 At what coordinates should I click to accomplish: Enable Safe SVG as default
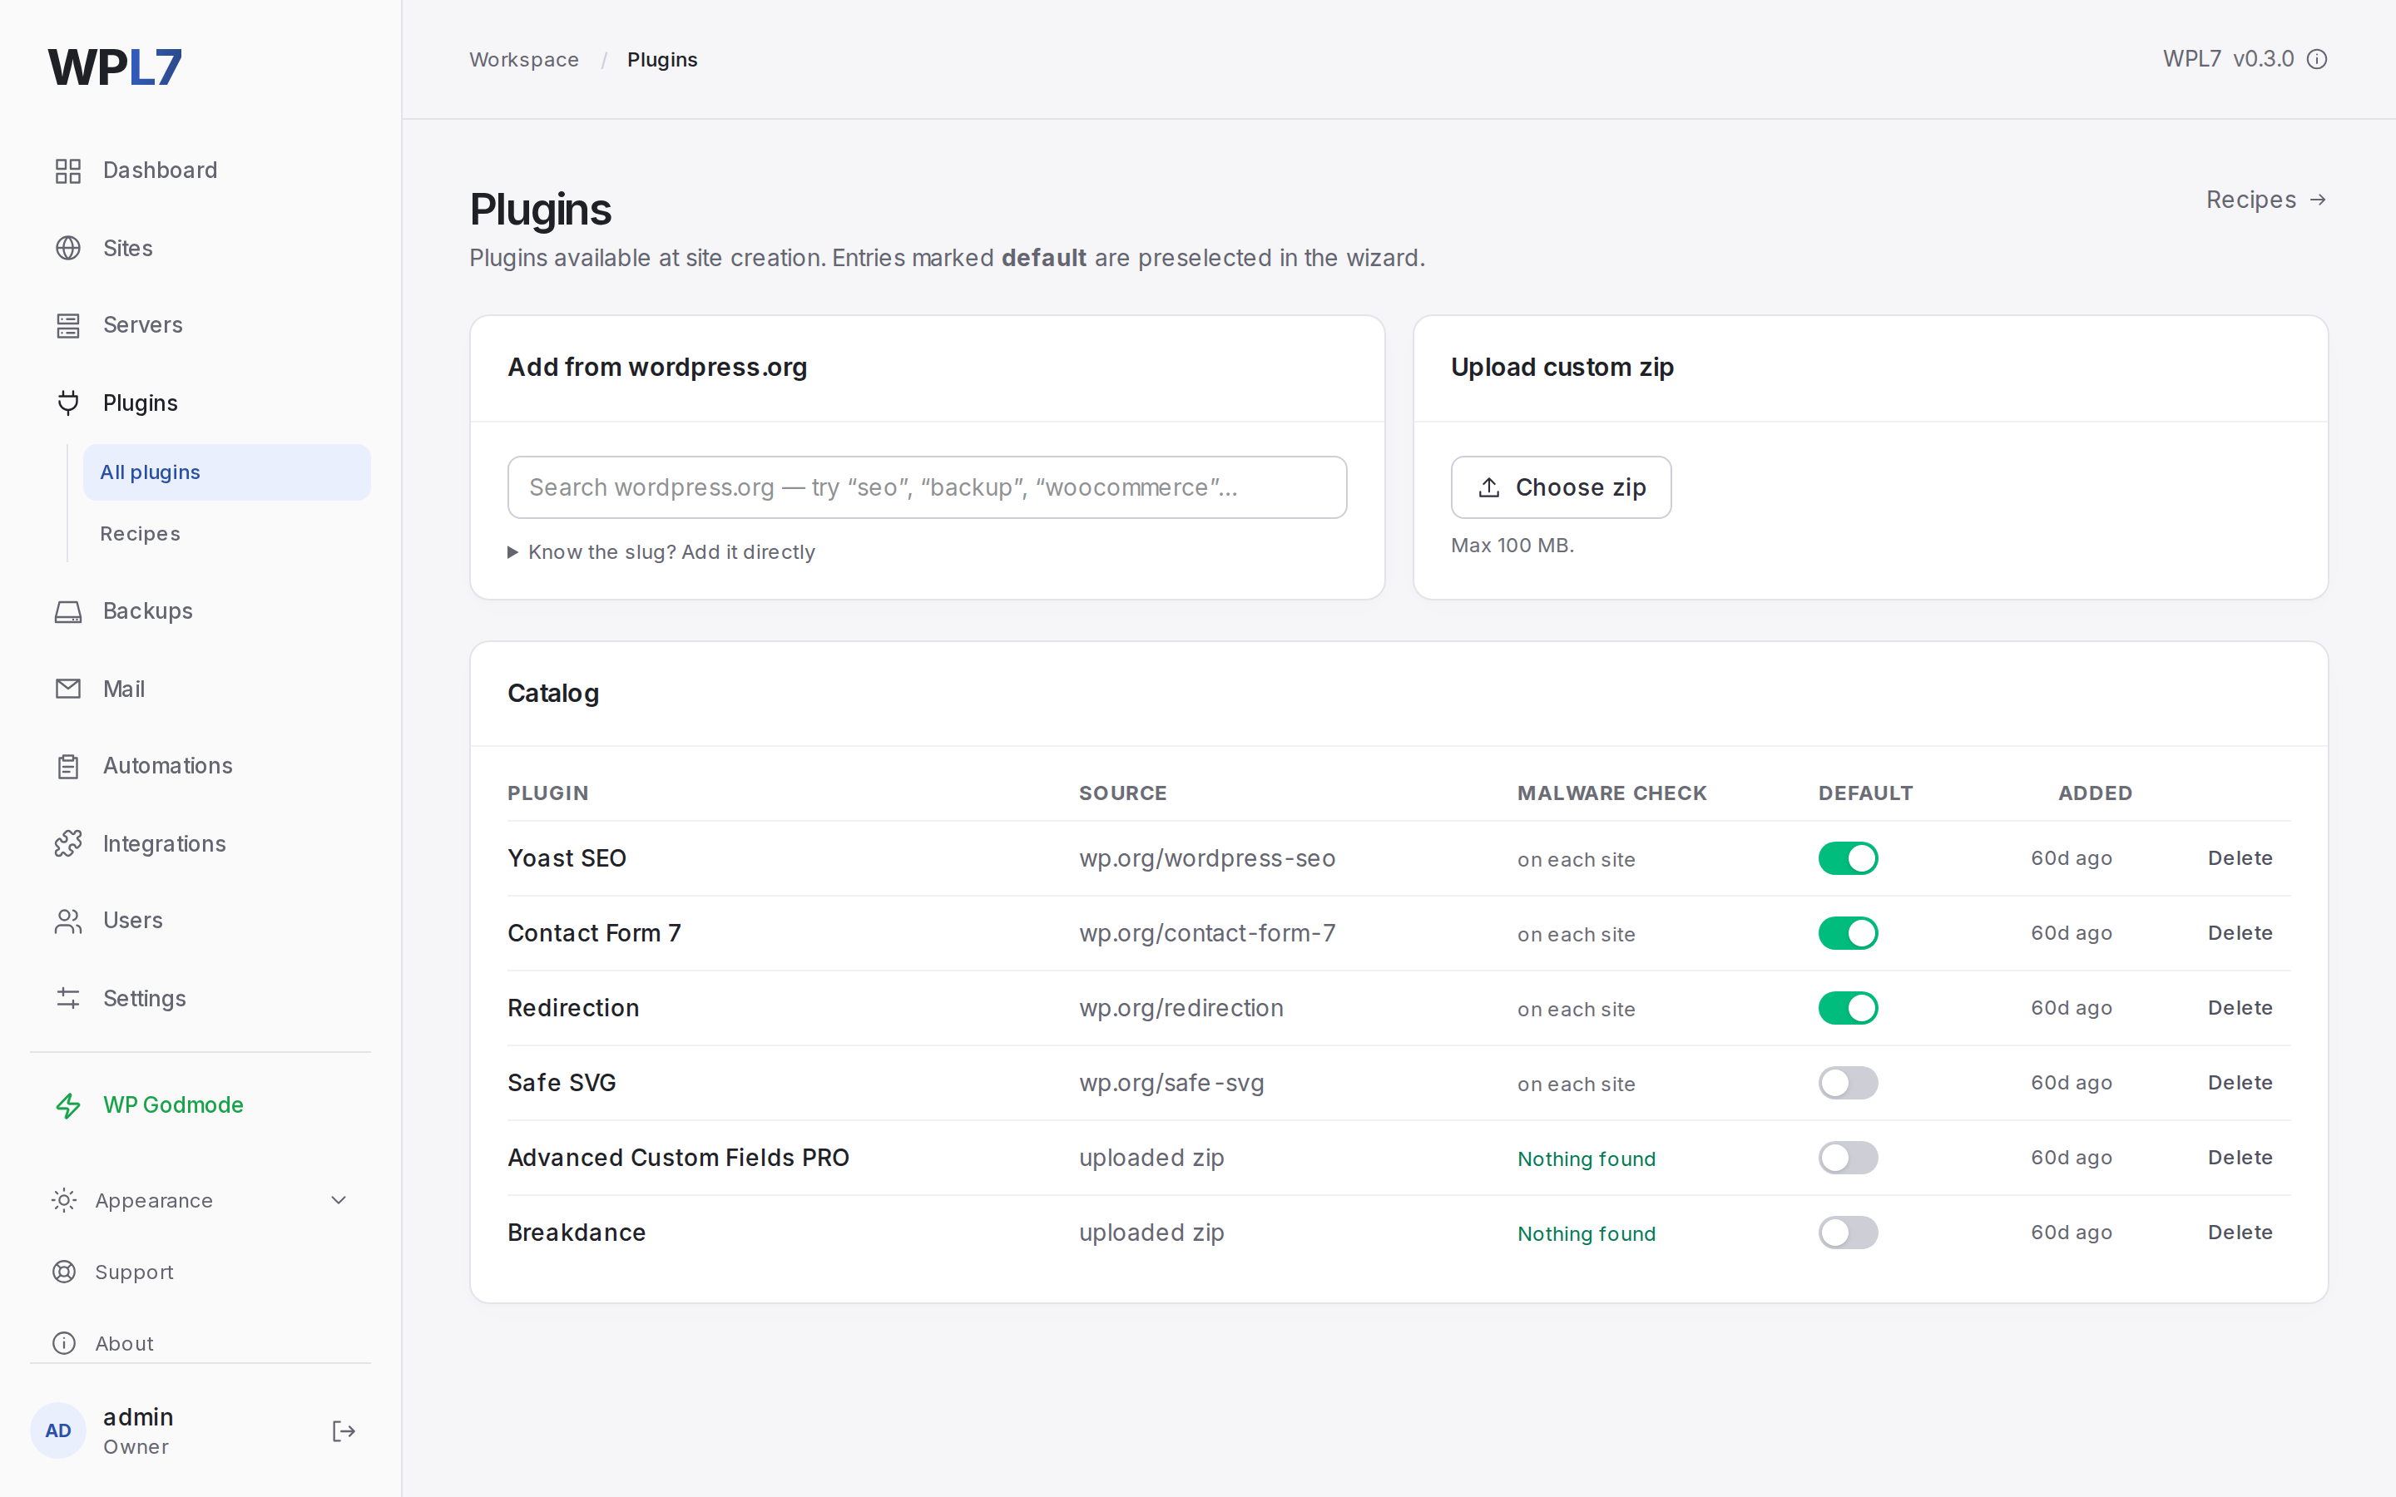click(x=1848, y=1082)
